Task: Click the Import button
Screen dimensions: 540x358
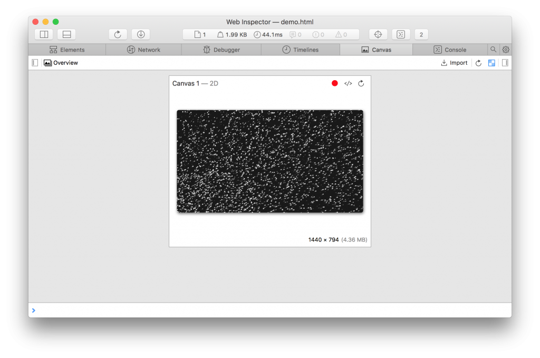Action: (454, 63)
